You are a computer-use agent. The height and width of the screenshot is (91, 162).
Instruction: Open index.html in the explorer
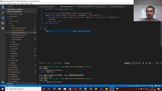pos(14,49)
